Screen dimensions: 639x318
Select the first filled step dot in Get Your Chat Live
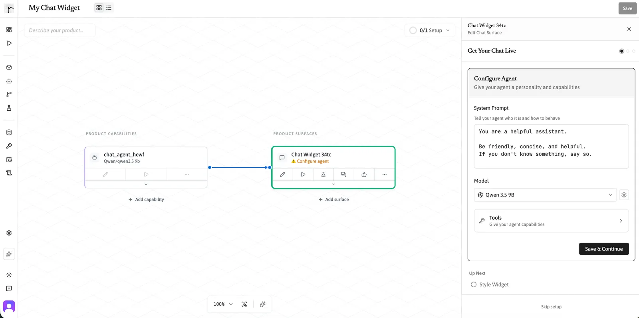point(621,51)
